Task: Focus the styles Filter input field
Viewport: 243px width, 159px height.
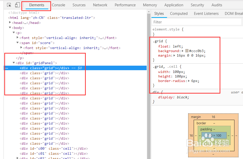Action: click(x=196, y=22)
